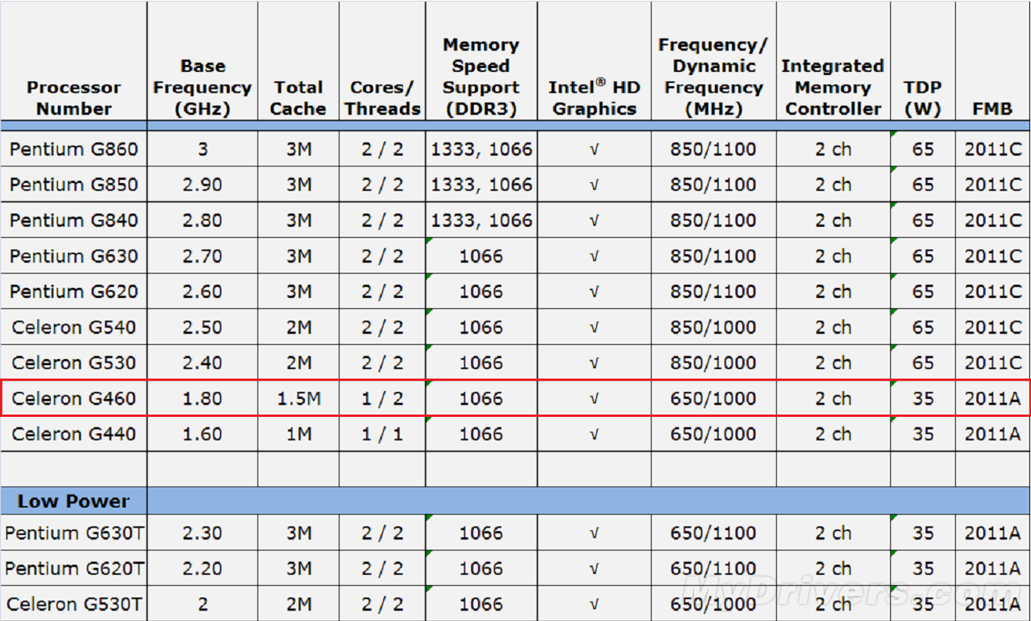Image resolution: width=1031 pixels, height=621 pixels.
Task: Select the Pentium G620 cell
Action: point(74,292)
